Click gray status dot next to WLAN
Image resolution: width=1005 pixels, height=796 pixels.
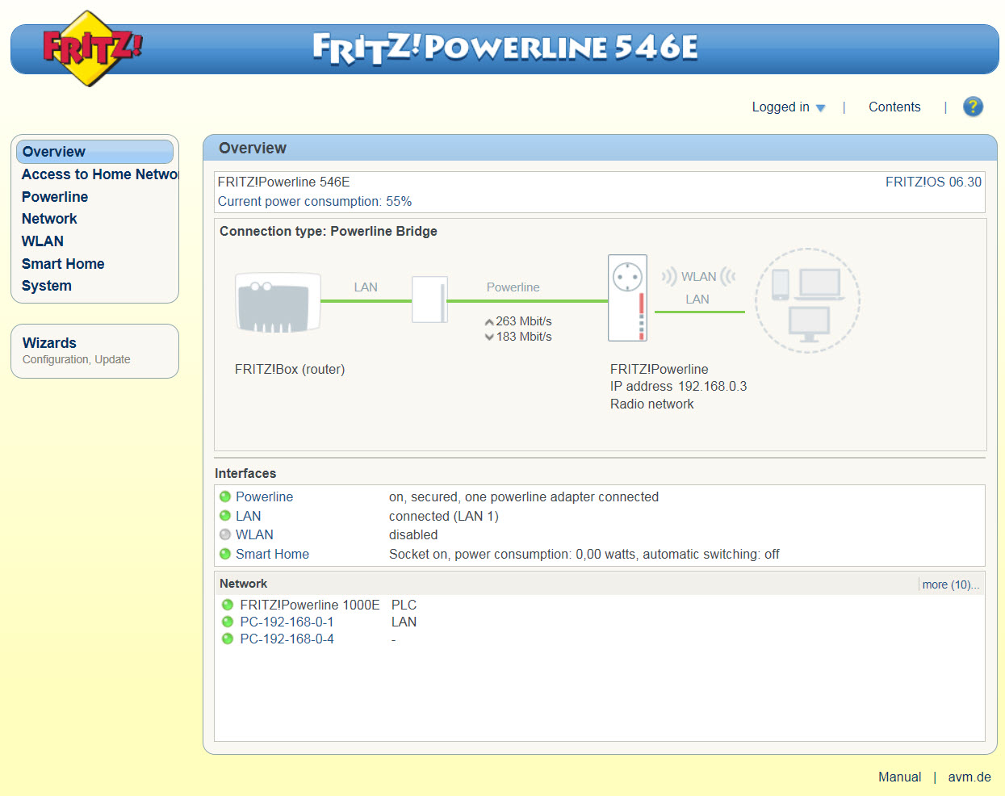pyautogui.click(x=225, y=534)
